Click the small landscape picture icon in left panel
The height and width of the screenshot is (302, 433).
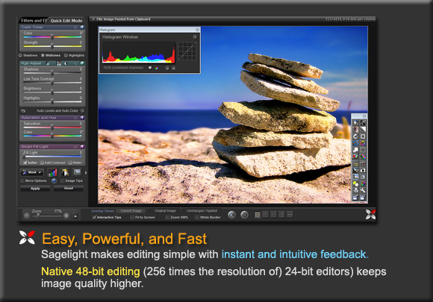77,172
